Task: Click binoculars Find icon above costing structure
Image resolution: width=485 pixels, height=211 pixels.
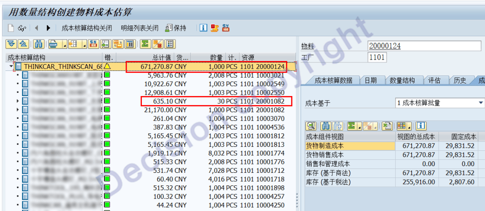Action: 39,44
